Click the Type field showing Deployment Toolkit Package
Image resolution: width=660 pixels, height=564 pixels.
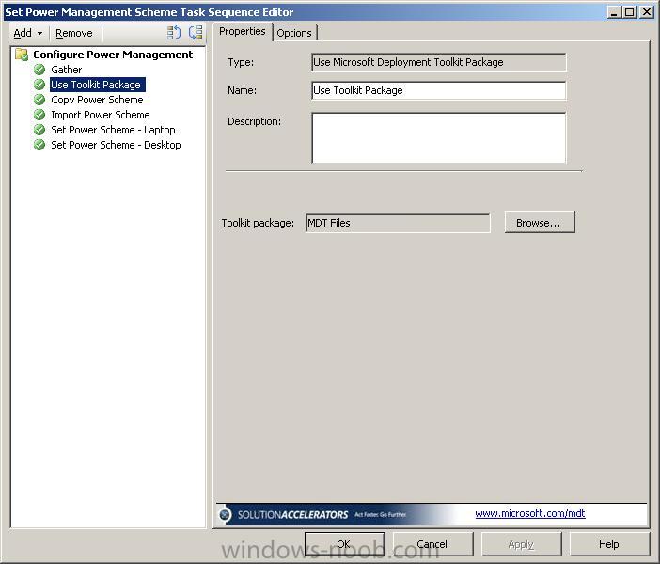tap(439, 62)
